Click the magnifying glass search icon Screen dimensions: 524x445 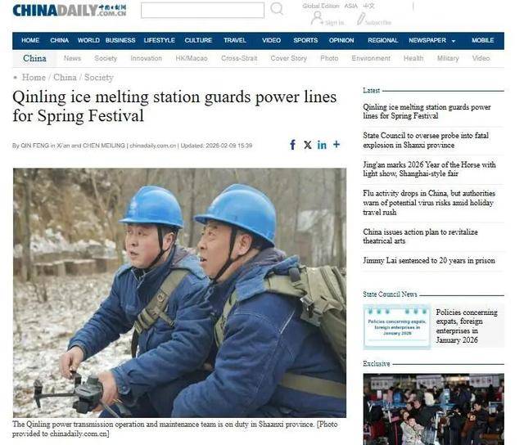pyautogui.click(x=277, y=9)
